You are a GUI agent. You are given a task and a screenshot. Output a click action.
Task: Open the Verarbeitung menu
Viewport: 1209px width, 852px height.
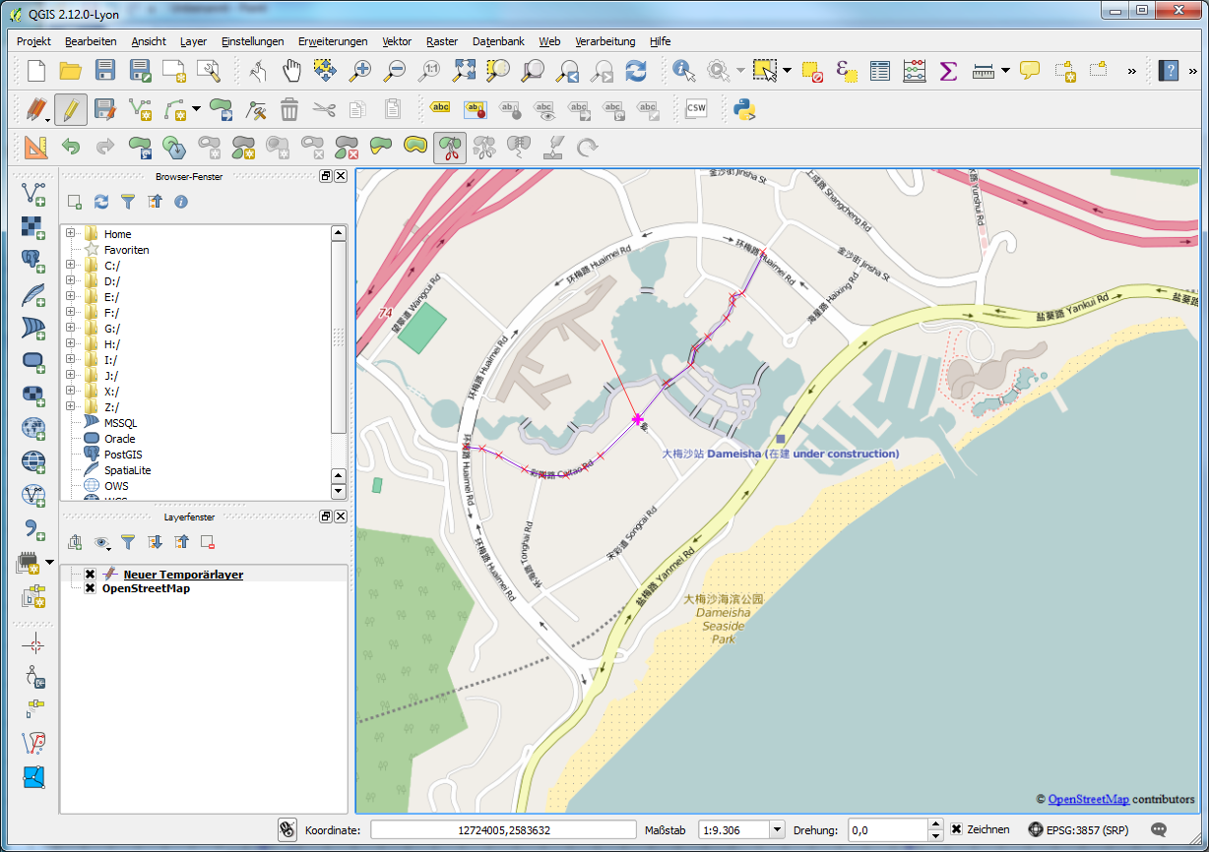click(605, 41)
